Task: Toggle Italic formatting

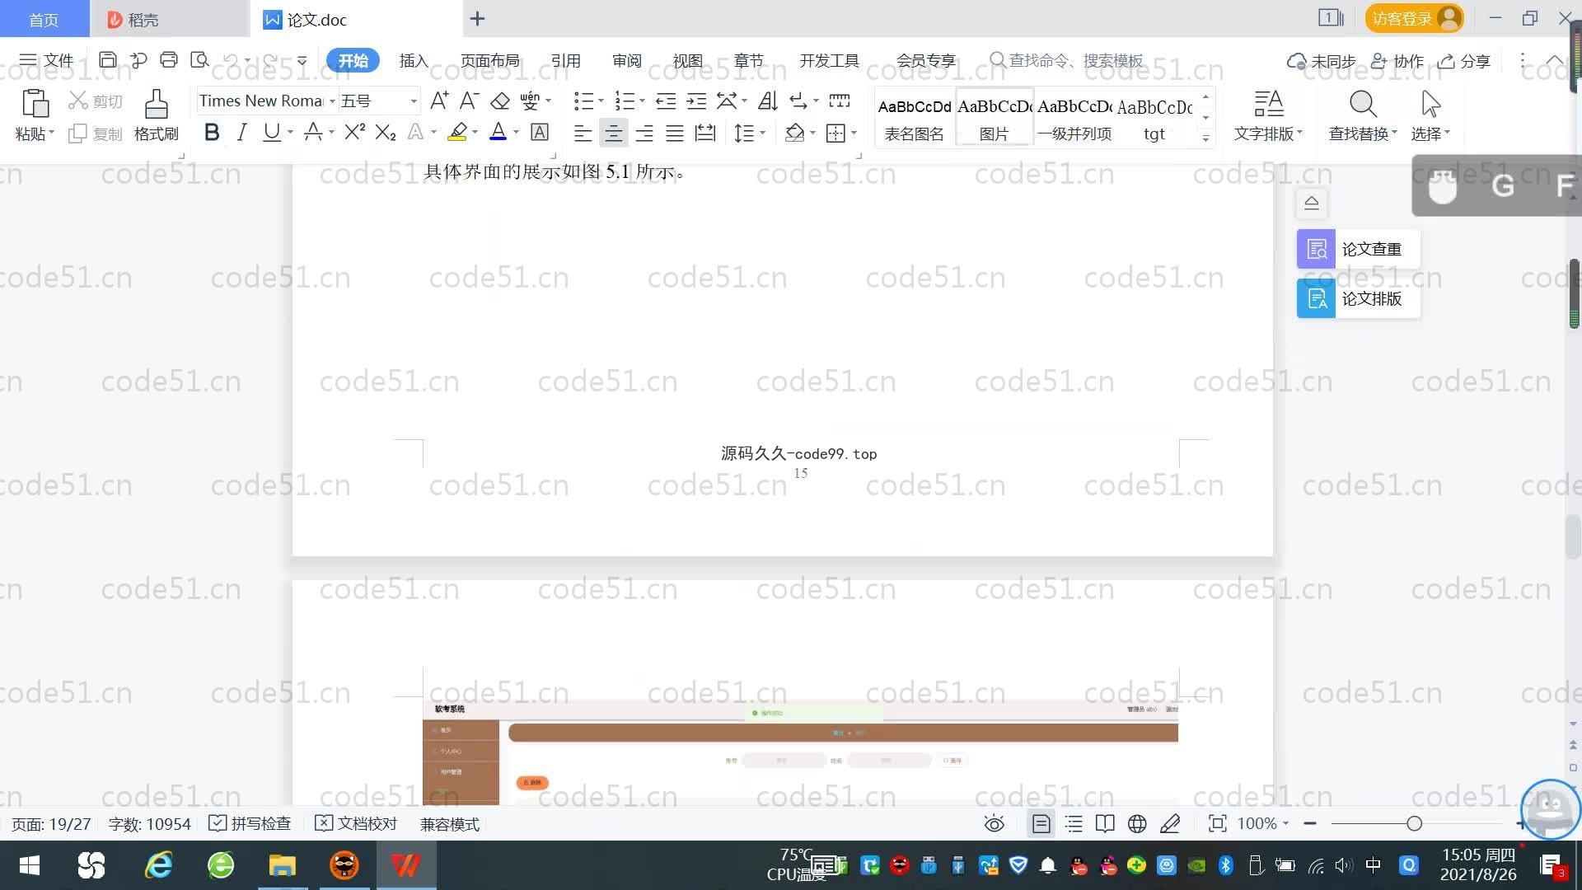Action: (x=241, y=132)
